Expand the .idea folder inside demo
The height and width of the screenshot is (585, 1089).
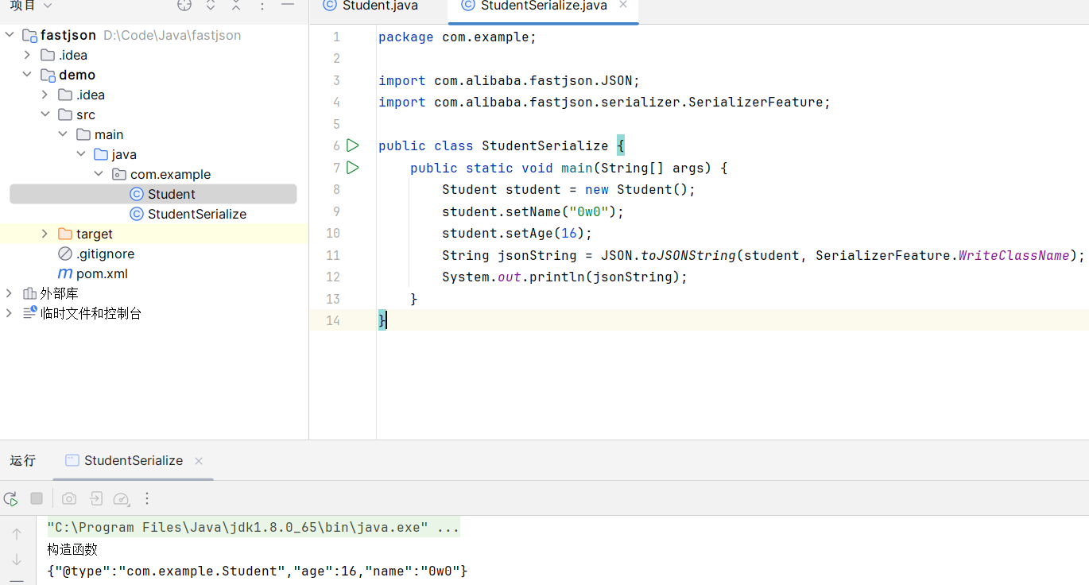pos(45,95)
